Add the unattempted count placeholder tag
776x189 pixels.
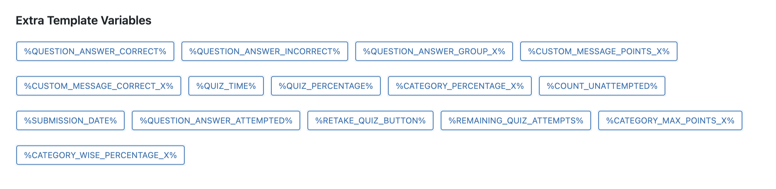pyautogui.click(x=602, y=86)
